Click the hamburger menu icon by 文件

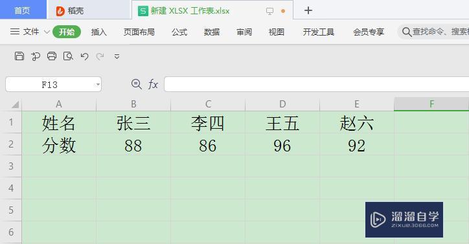coord(15,32)
